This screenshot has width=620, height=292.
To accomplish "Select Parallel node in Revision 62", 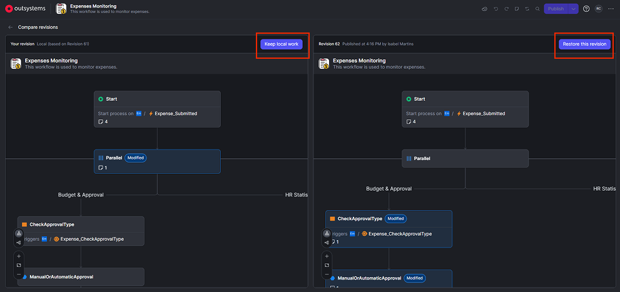I will point(465,158).
